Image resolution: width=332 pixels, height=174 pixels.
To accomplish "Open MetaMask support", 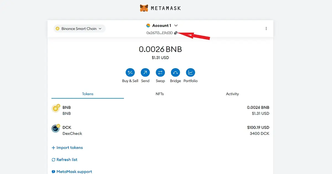I will [72, 171].
